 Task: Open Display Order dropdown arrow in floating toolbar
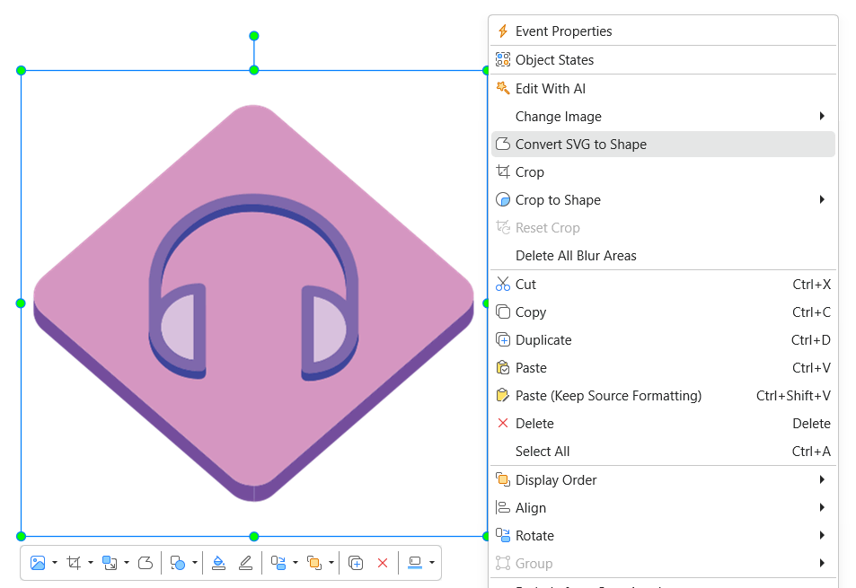(x=331, y=563)
